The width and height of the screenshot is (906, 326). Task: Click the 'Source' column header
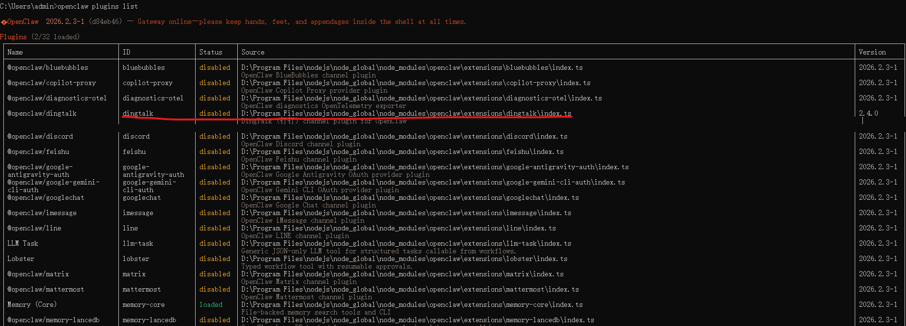point(253,52)
